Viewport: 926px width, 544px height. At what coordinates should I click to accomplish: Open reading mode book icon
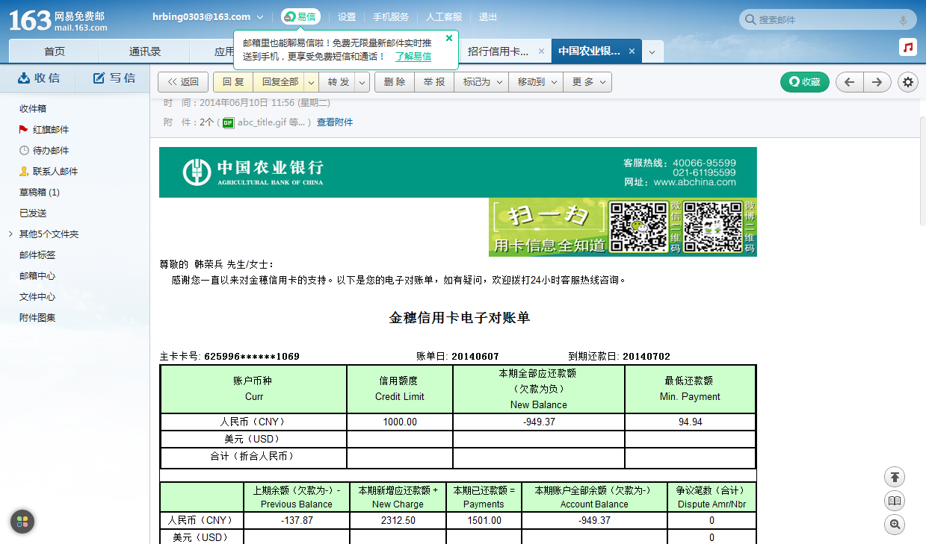pos(895,501)
